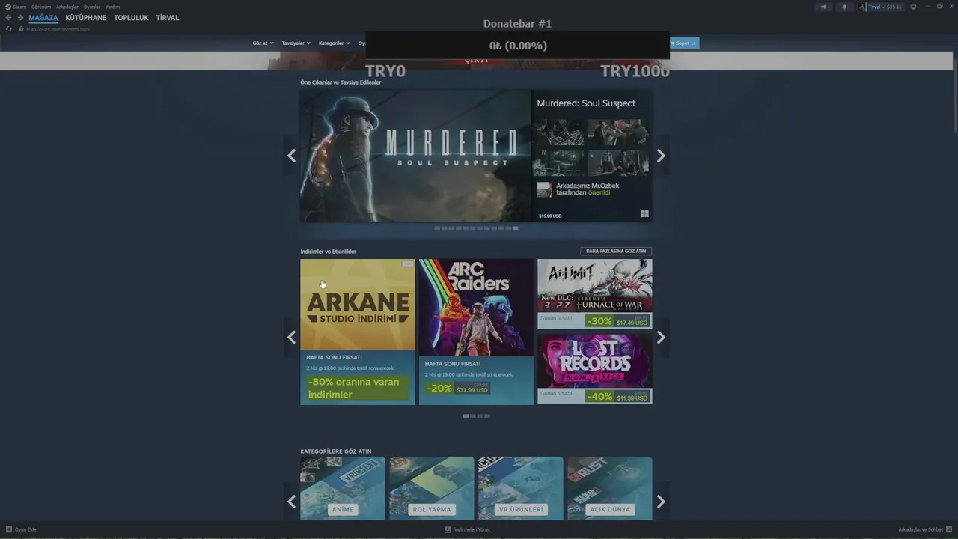Image resolution: width=958 pixels, height=539 pixels.
Task: Show previous categories in Kategorilere Göz Atın
Action: click(292, 502)
